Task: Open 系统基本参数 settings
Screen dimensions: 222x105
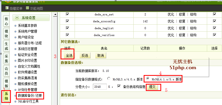Action: pos(27,25)
